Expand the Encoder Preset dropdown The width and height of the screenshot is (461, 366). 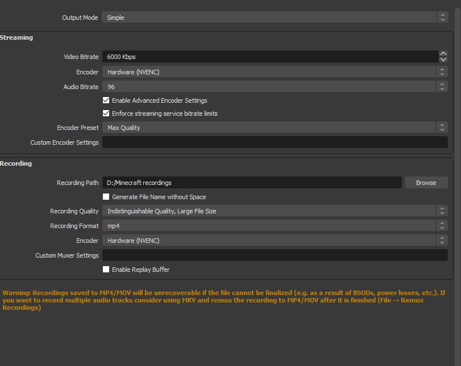click(273, 127)
